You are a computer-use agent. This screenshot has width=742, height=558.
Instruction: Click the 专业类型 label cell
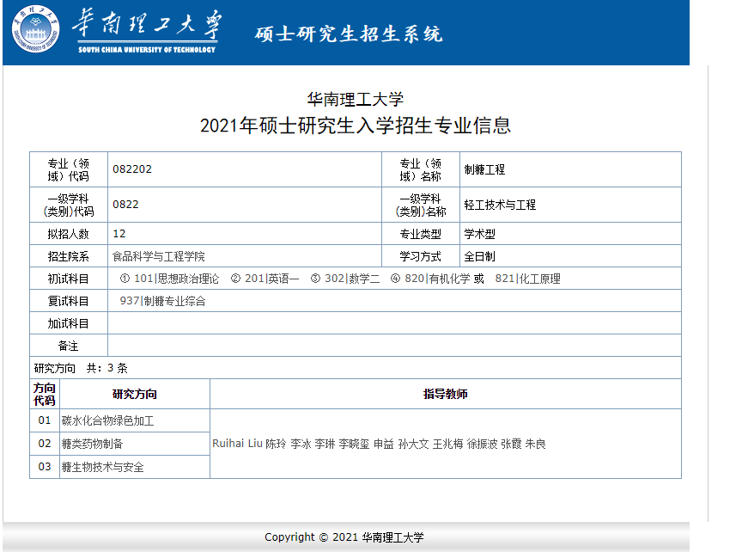[x=421, y=234]
